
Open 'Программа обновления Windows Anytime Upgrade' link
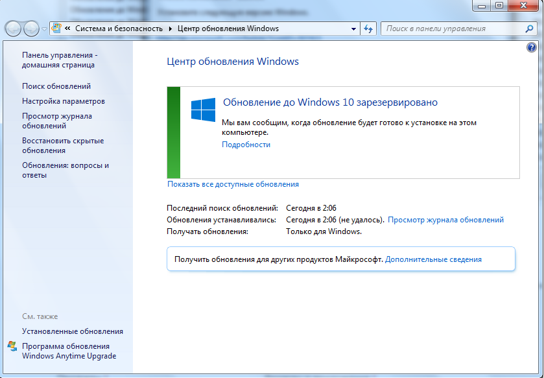coord(69,351)
